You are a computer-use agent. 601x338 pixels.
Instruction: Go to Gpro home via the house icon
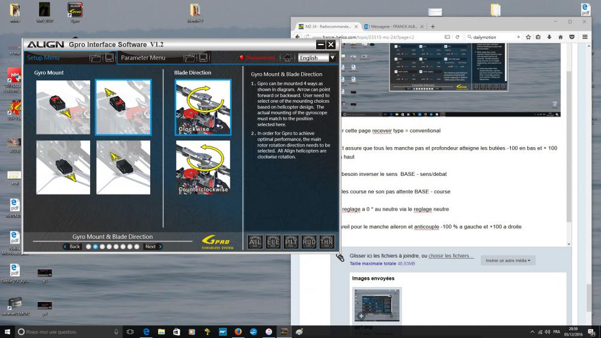coord(287,58)
